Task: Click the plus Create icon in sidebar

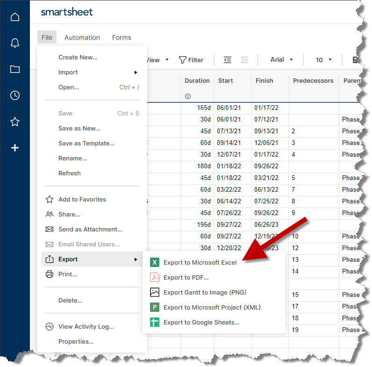Action: click(x=15, y=148)
